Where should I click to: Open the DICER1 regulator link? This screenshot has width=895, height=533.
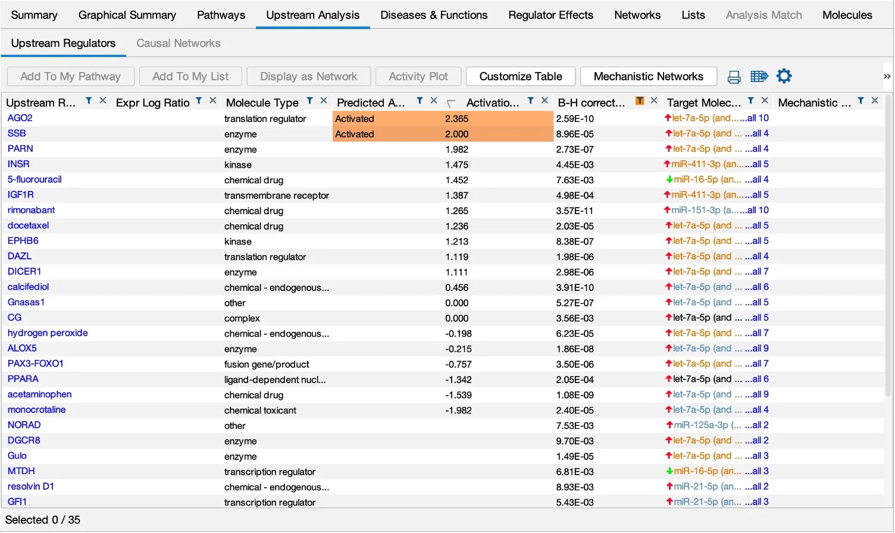click(x=24, y=272)
